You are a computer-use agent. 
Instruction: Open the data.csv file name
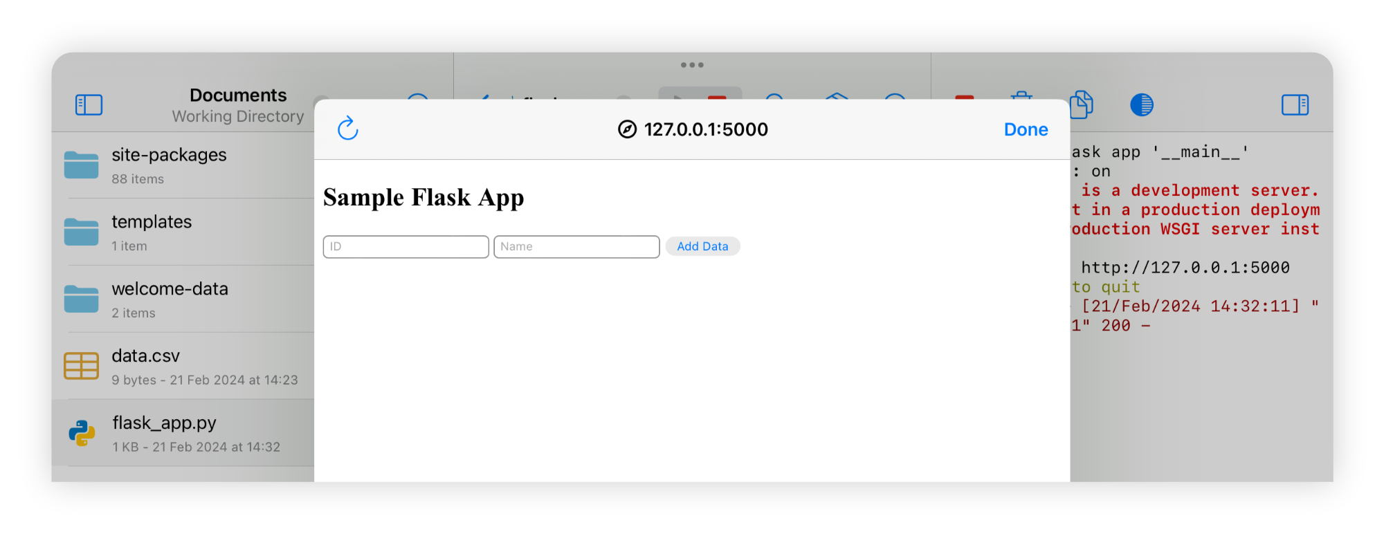click(145, 356)
